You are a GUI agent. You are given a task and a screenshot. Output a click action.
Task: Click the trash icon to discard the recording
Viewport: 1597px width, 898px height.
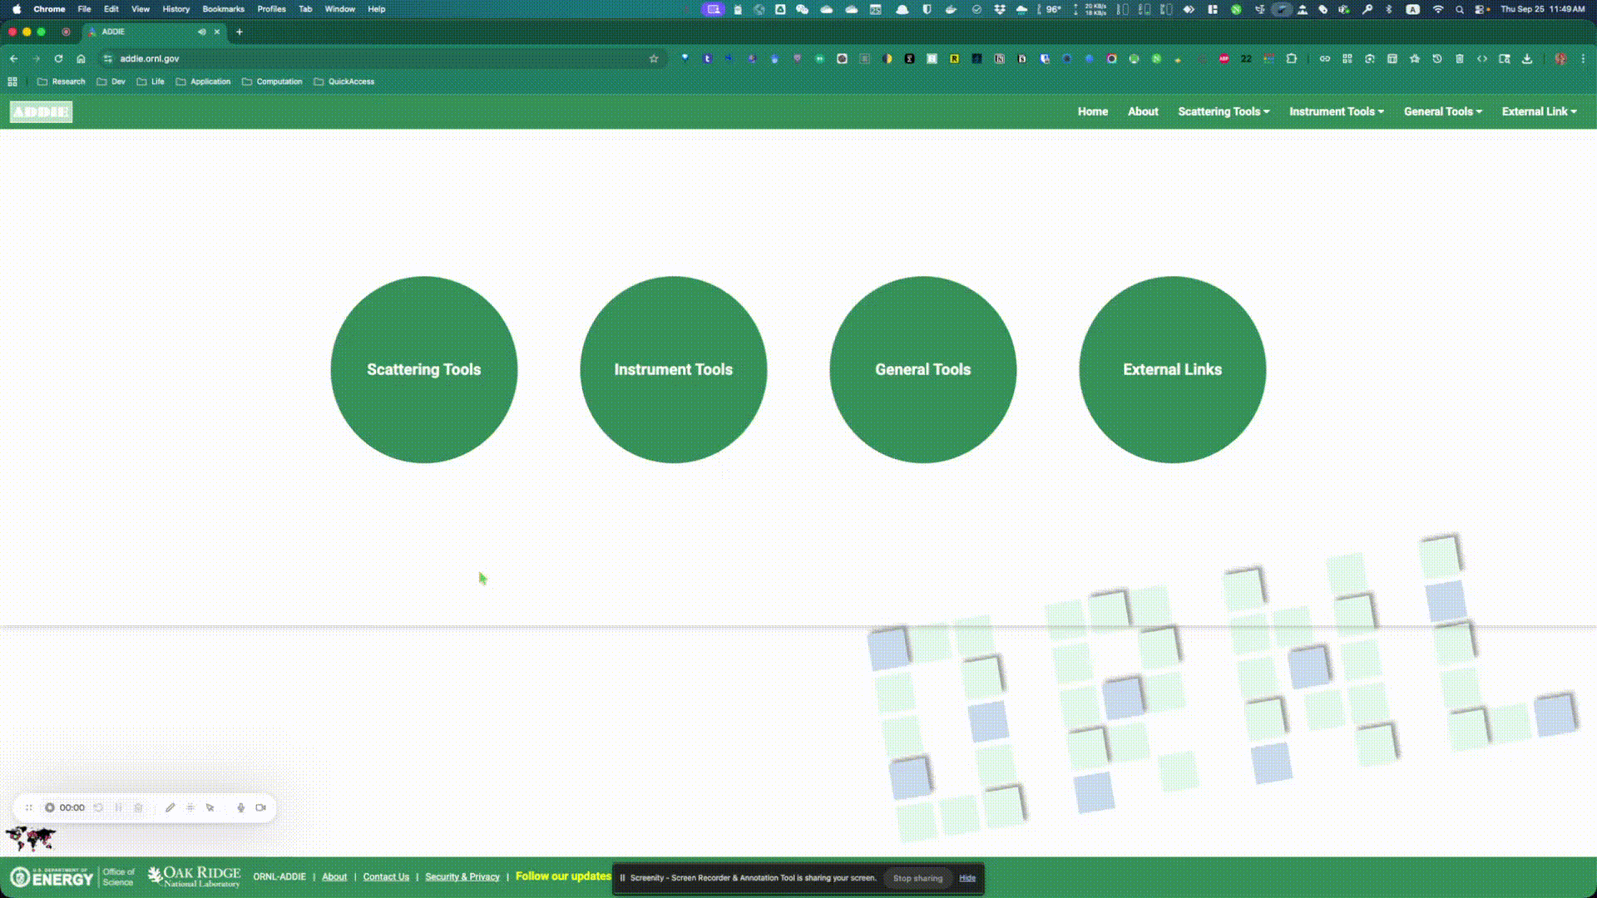click(138, 807)
